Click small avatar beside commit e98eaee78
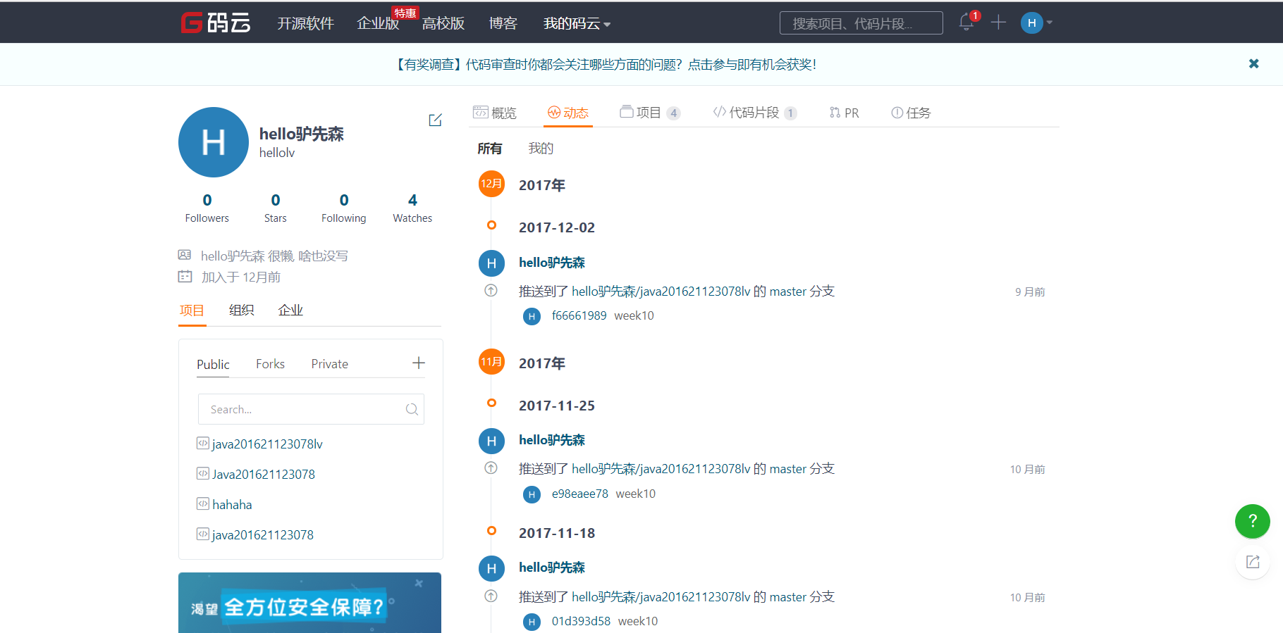This screenshot has width=1283, height=633. point(532,494)
